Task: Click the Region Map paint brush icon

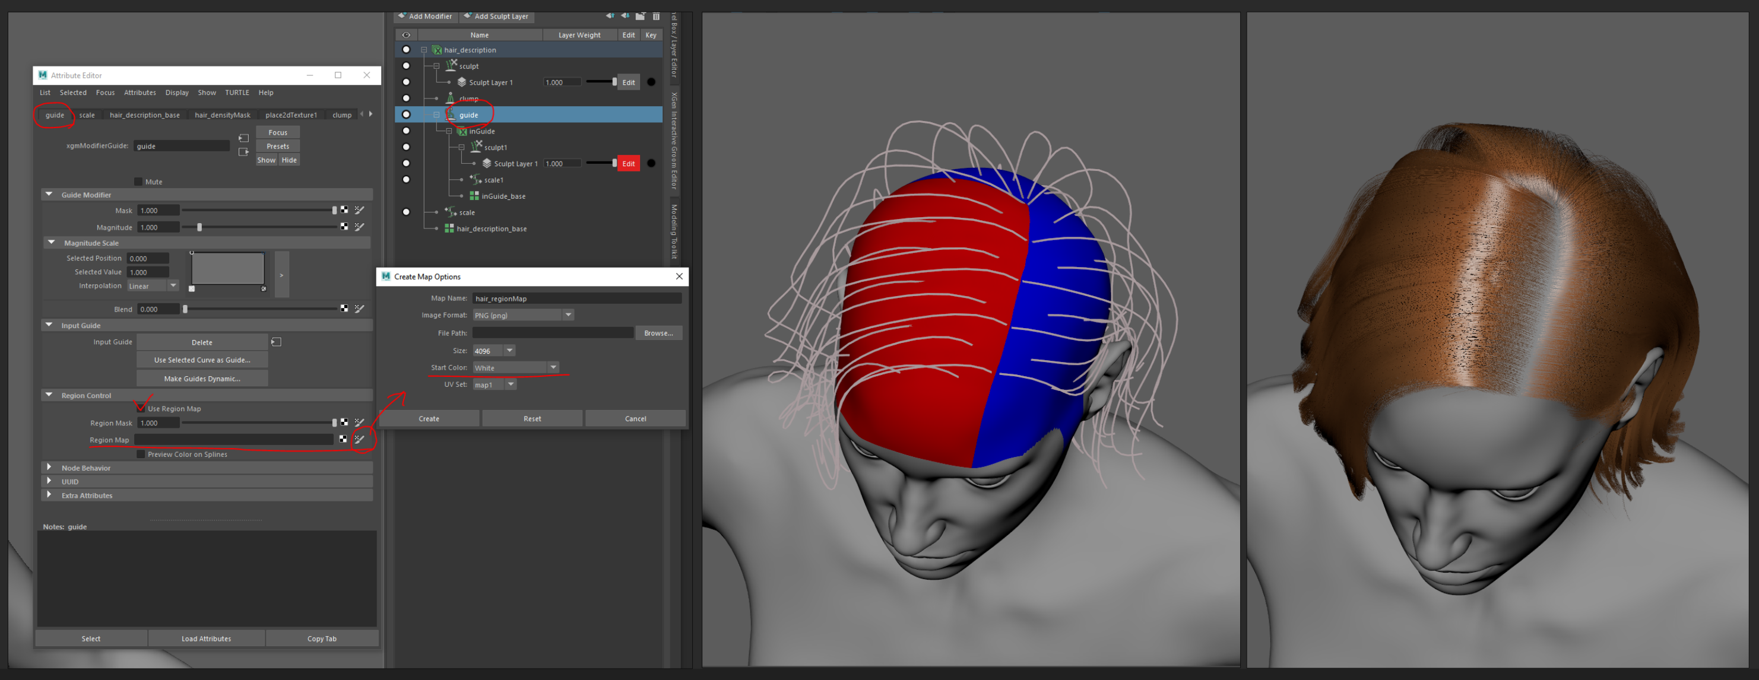Action: coord(359,439)
